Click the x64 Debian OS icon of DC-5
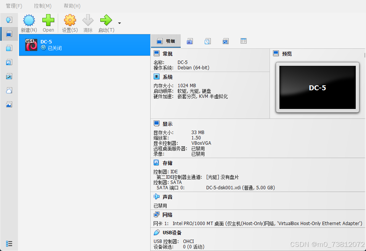 (31, 45)
